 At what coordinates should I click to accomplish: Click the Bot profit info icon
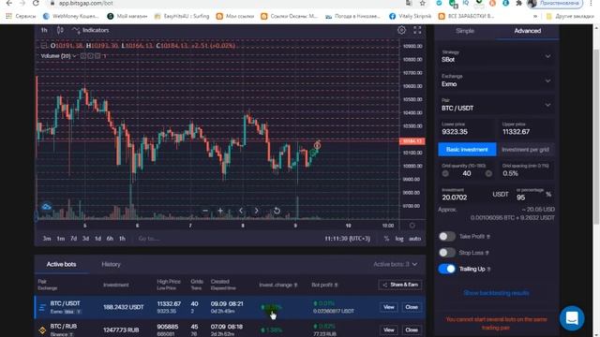point(336,285)
